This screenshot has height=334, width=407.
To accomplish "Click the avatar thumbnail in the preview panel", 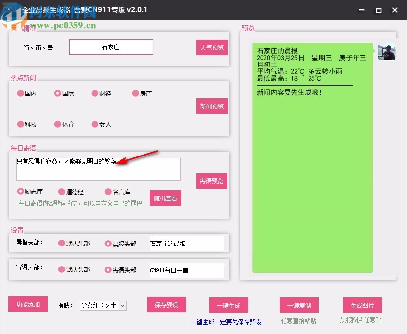I will pyautogui.click(x=386, y=52).
